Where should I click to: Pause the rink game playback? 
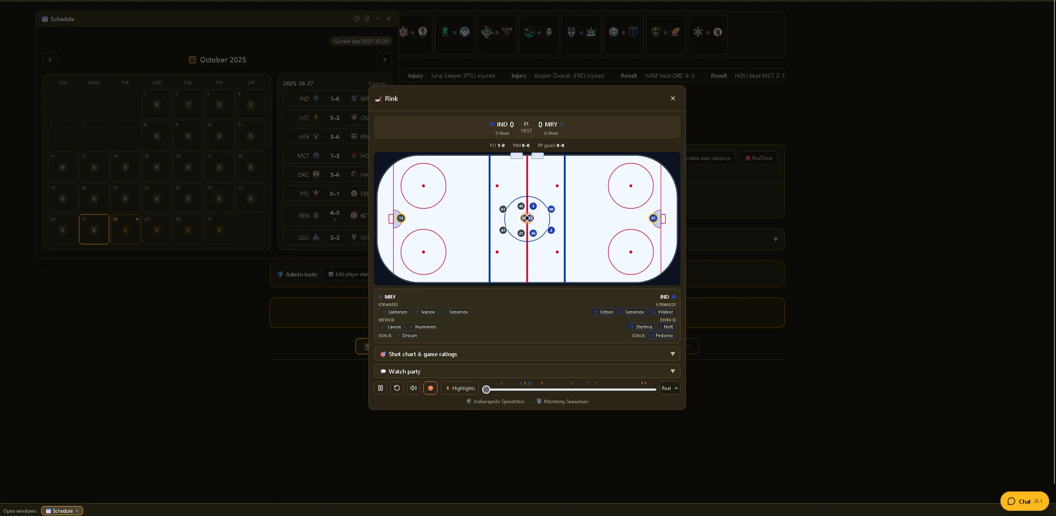point(381,388)
